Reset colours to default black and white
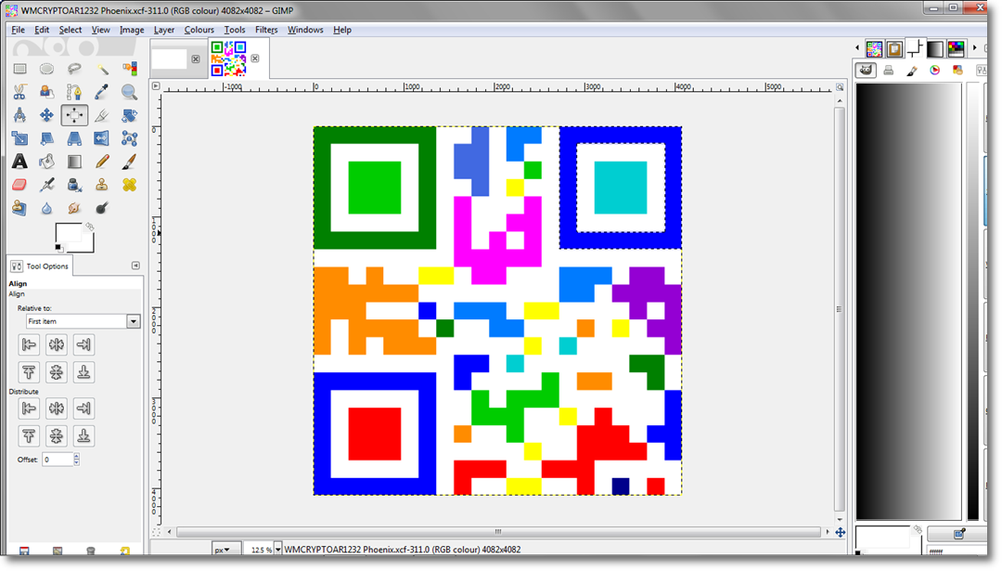This screenshot has height=571, width=1002. tap(58, 248)
